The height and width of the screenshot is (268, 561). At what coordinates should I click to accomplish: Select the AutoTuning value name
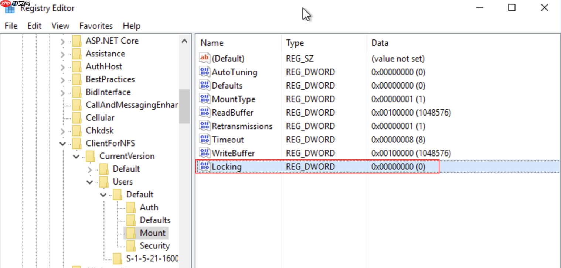[x=234, y=72]
